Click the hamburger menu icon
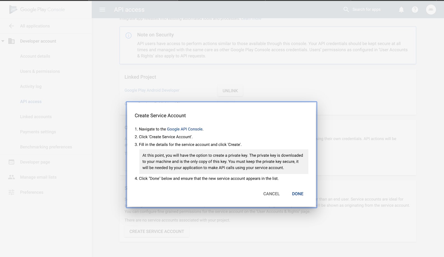The height and width of the screenshot is (257, 444). pos(102,10)
